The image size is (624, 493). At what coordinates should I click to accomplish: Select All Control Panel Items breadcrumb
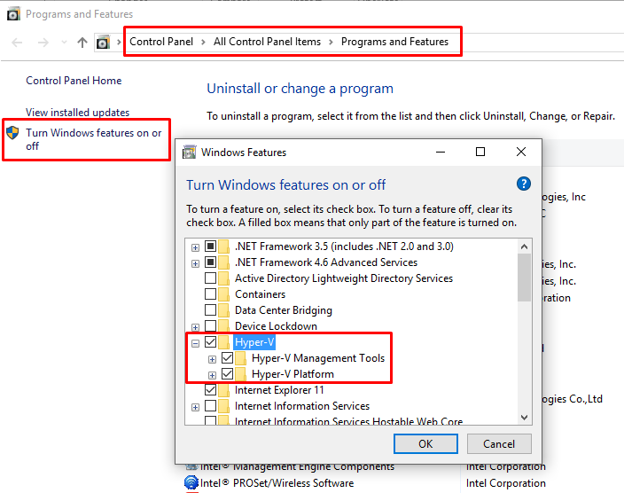[267, 42]
